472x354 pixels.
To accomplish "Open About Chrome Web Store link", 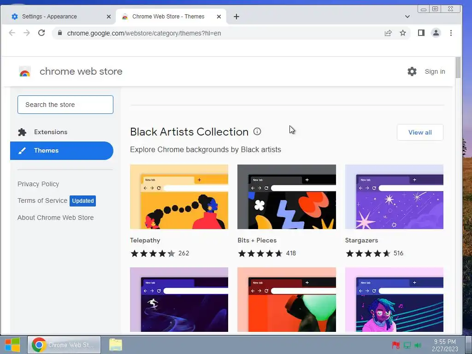I will point(56,218).
